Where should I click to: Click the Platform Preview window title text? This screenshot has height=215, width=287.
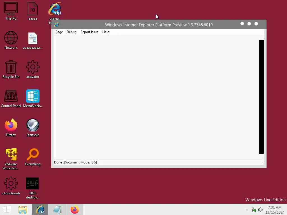click(x=159, y=25)
